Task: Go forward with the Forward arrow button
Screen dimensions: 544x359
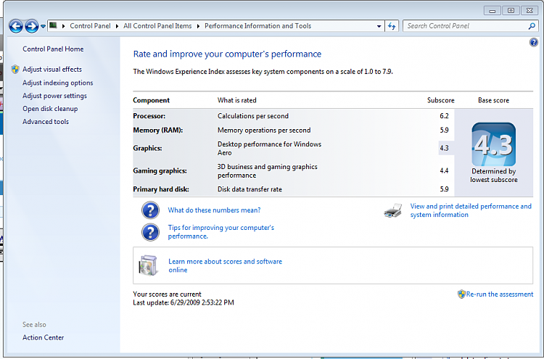Action: pos(32,26)
